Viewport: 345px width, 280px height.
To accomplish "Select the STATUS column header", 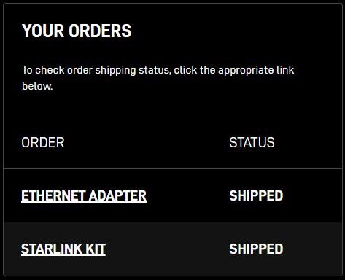I will [x=252, y=142].
